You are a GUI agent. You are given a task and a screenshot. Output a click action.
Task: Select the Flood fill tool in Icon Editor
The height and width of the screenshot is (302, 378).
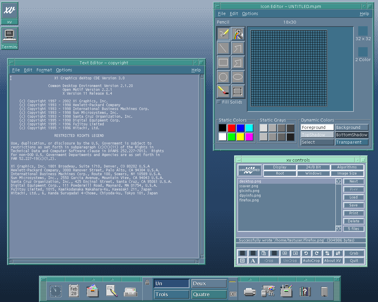(x=238, y=33)
